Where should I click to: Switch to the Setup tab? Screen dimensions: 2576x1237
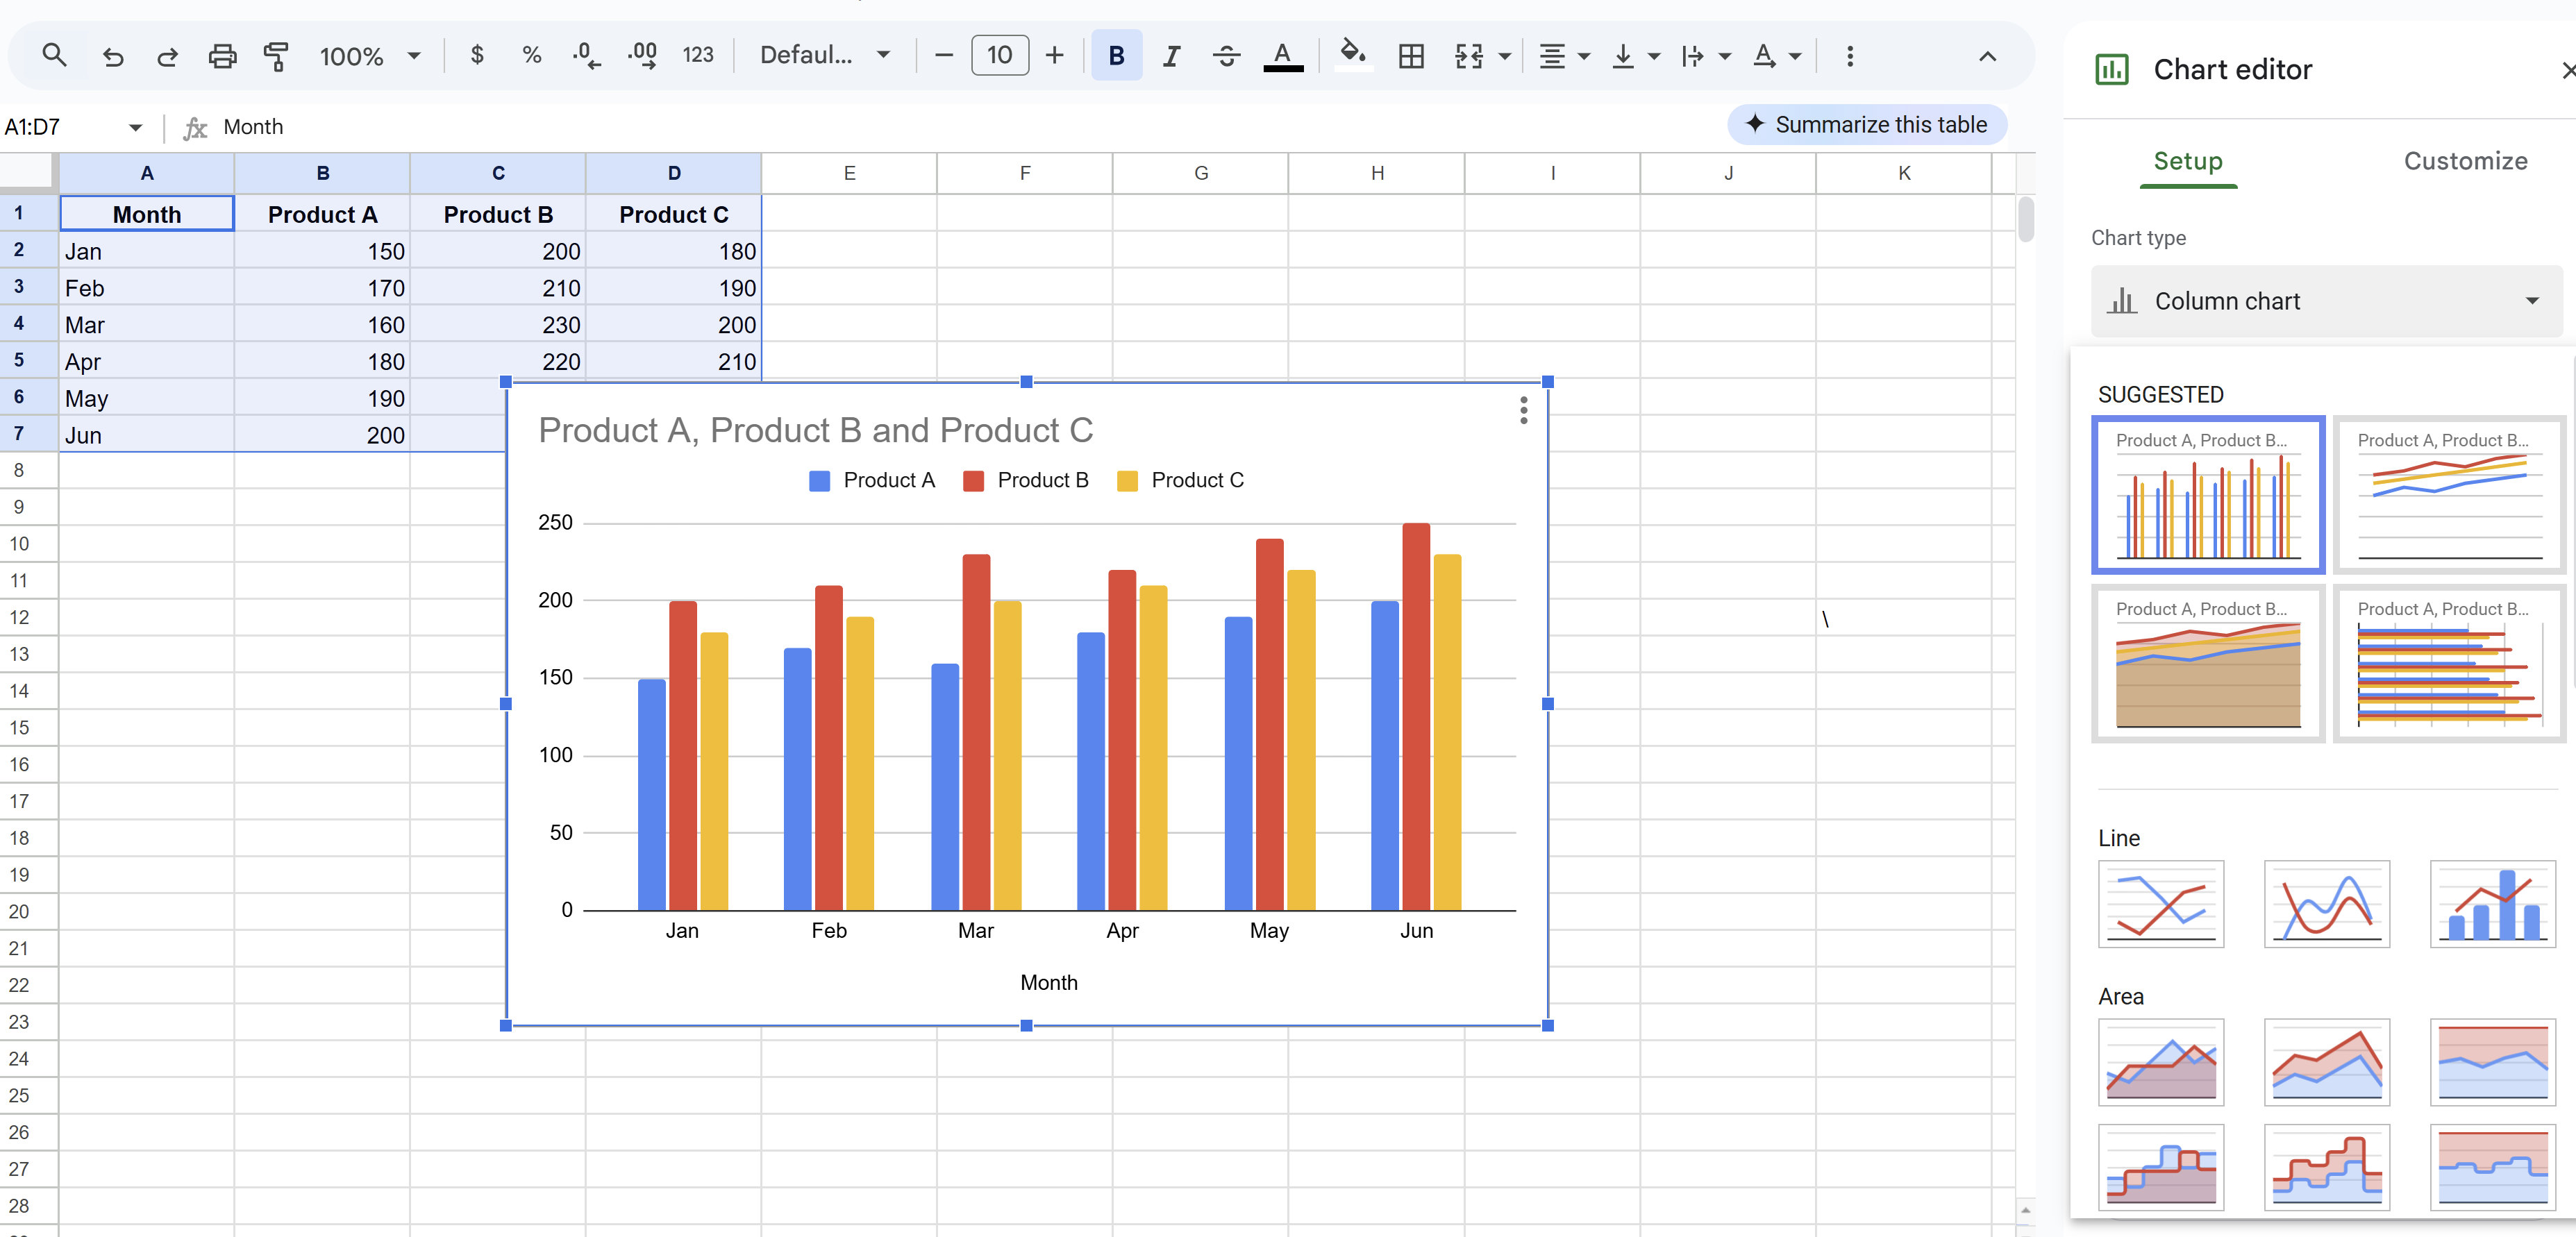[2187, 161]
